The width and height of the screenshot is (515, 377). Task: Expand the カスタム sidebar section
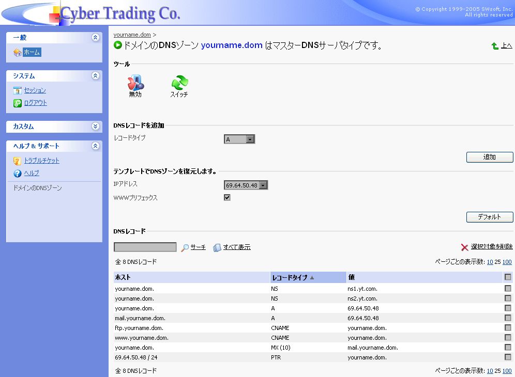click(95, 127)
